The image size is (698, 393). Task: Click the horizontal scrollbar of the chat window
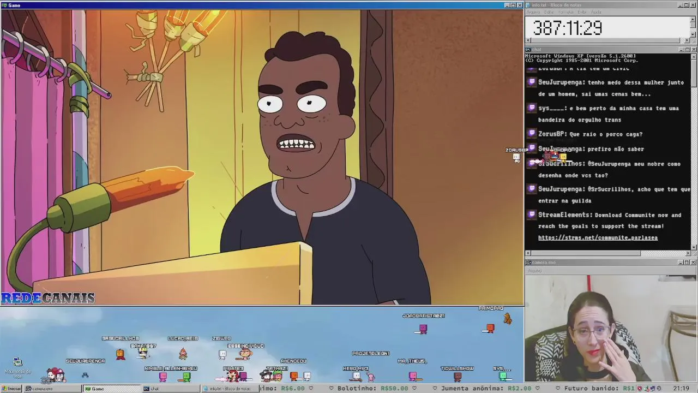coord(608,253)
